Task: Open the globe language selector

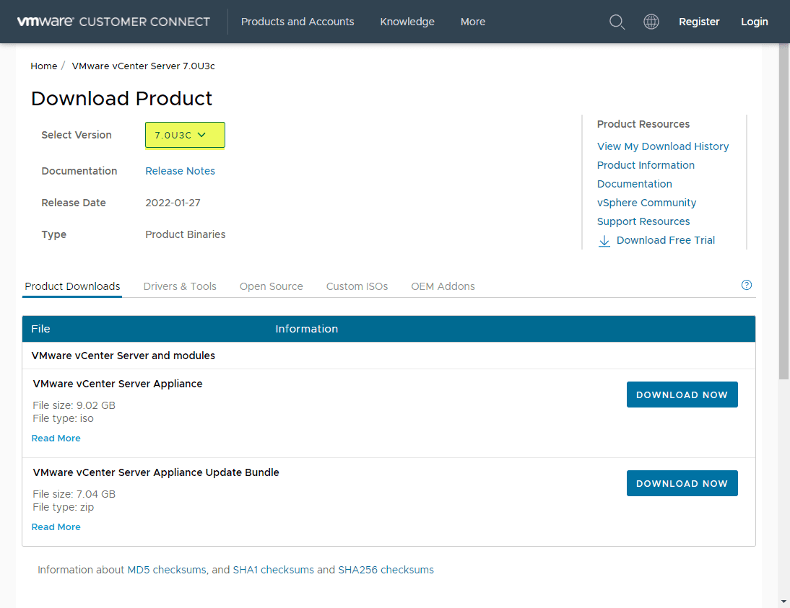Action: pos(651,22)
